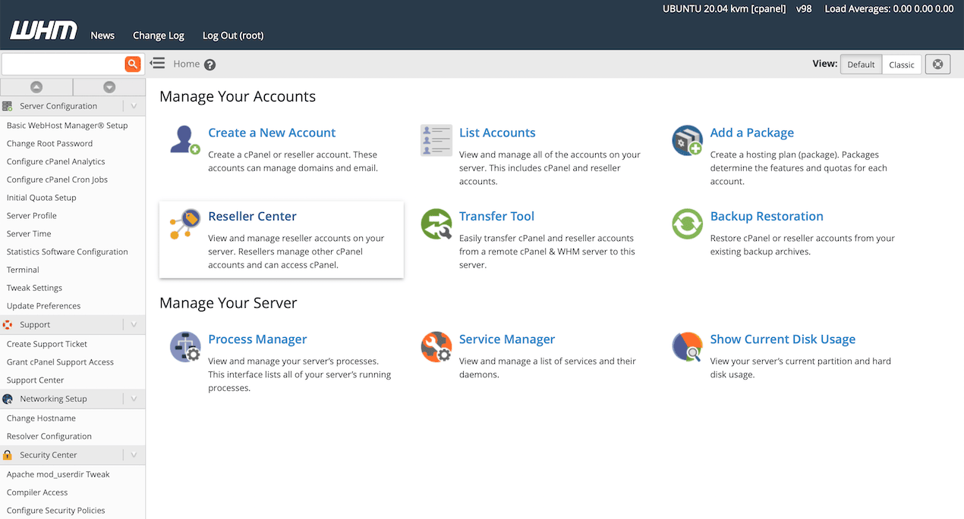The width and height of the screenshot is (964, 519).
Task: Open Configure cPanel Analytics
Action: tap(55, 161)
